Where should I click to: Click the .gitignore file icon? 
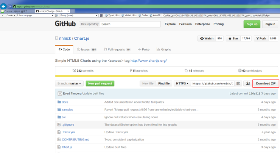click(x=59, y=124)
